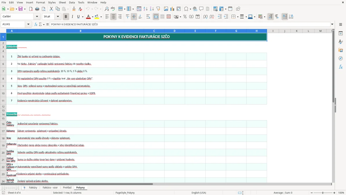
Task: Switch to the Prehľad sheet tab
Action: coord(67,187)
